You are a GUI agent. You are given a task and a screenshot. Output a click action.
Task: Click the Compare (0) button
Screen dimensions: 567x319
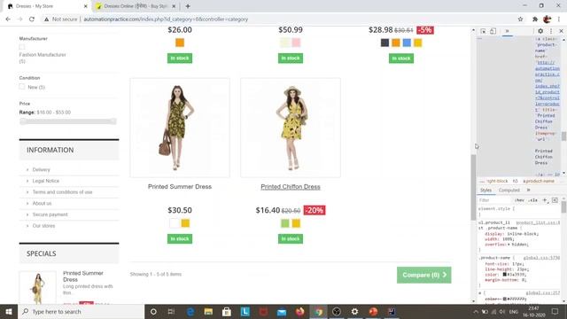[x=423, y=275]
